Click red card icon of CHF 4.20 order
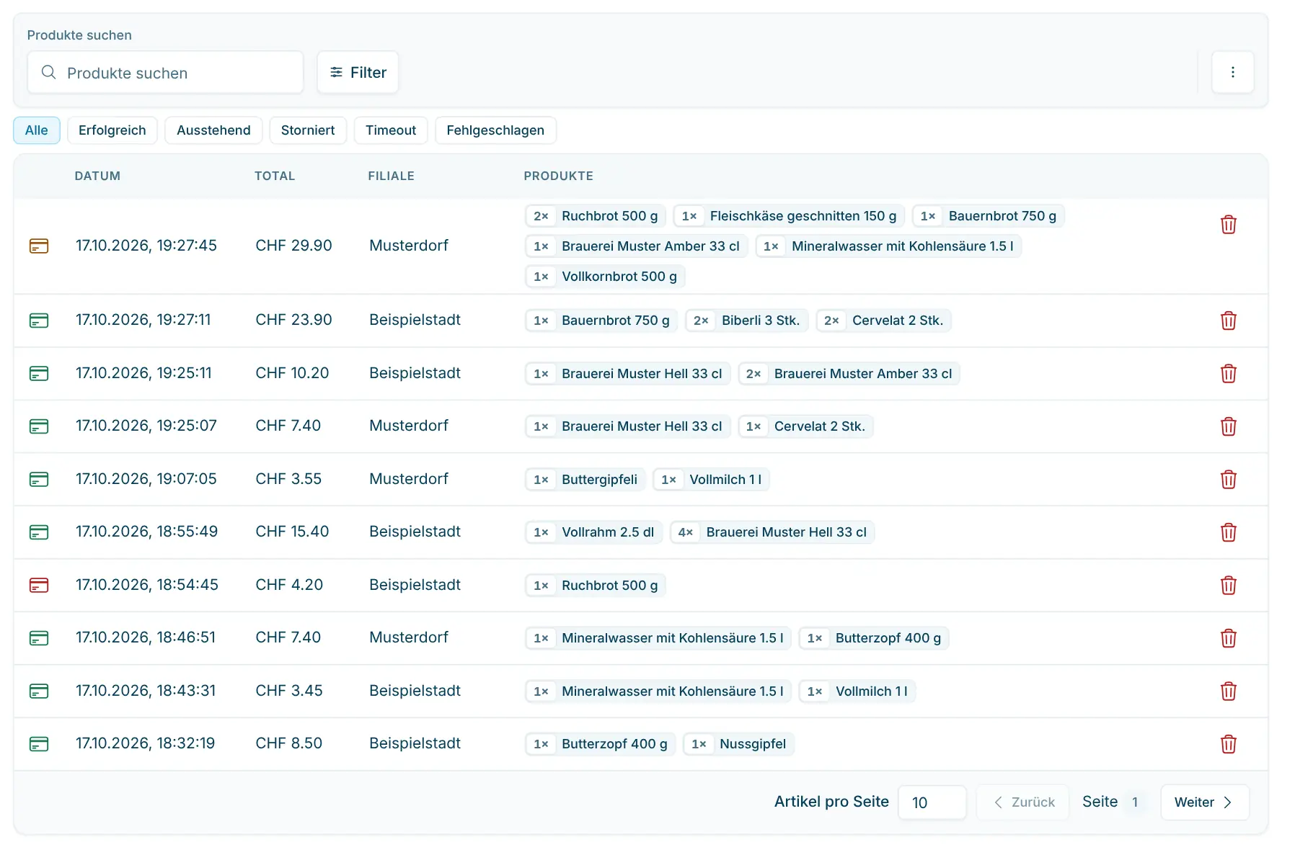Viewport: 1295px width, 860px height. pos(39,586)
